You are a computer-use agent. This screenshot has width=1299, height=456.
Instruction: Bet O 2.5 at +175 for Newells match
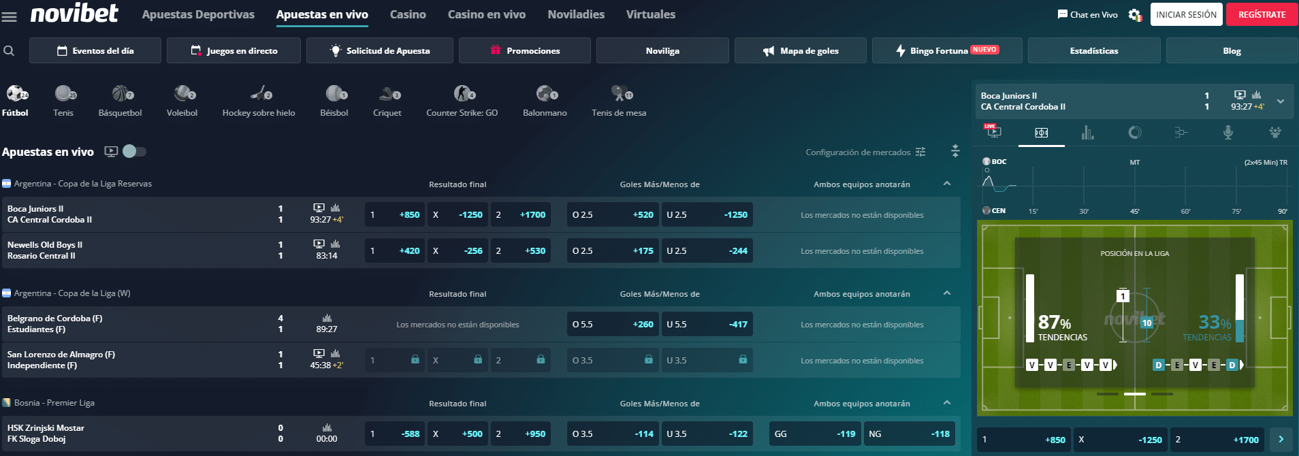(x=613, y=250)
